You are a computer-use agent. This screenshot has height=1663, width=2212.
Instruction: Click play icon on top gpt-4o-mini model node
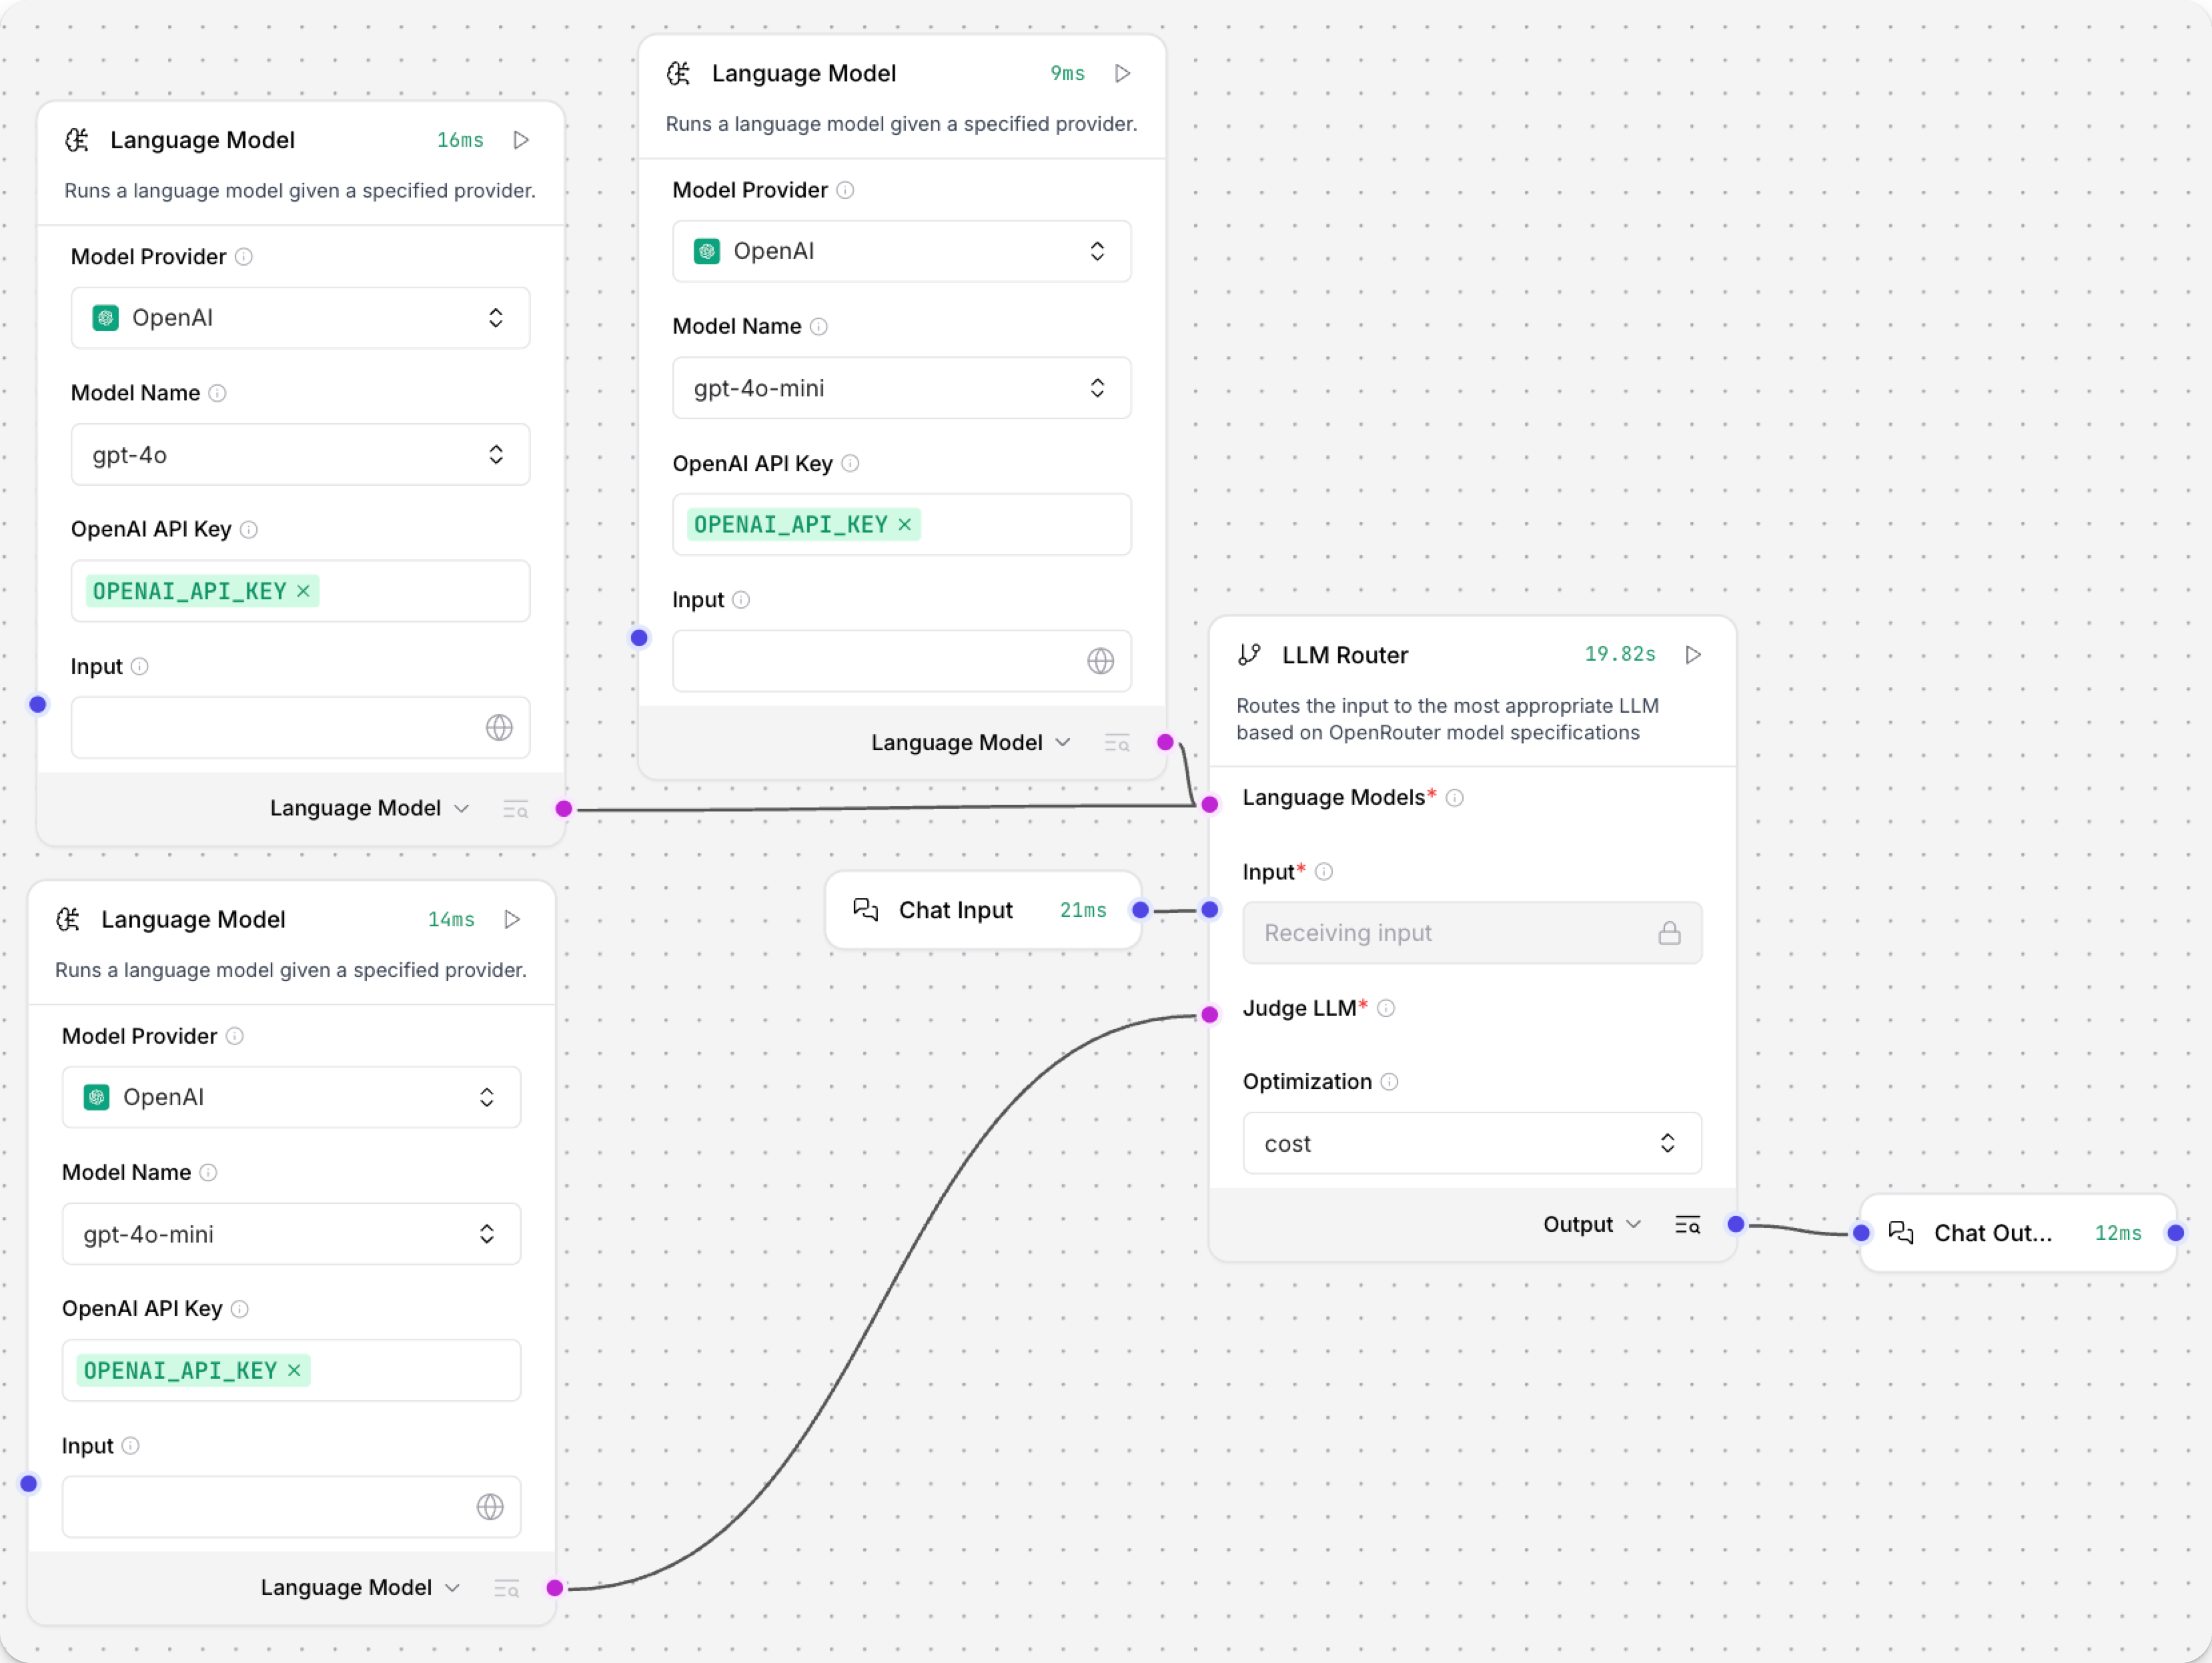(x=1123, y=73)
